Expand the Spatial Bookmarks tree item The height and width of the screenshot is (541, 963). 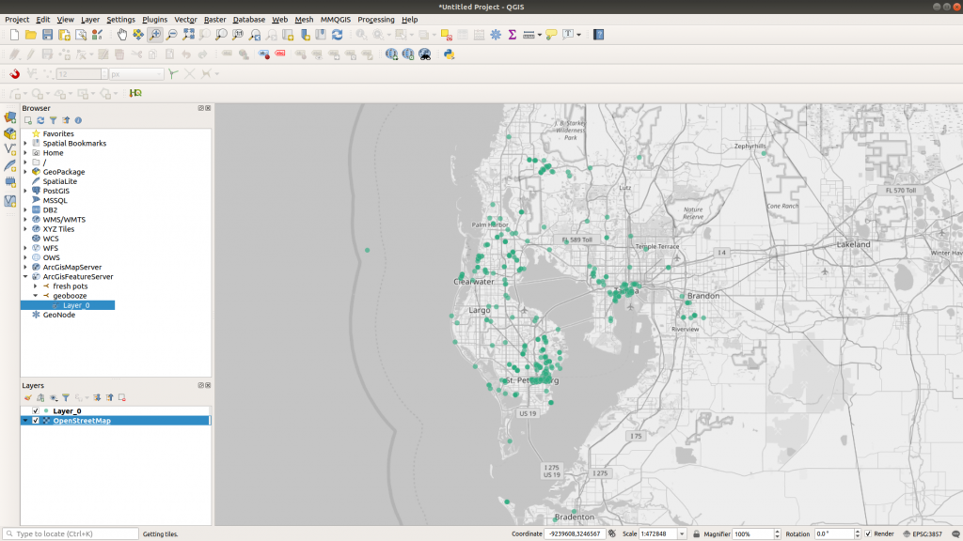click(x=25, y=144)
